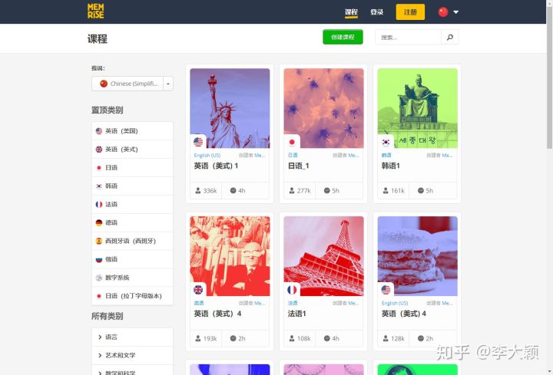
Task: Open the header language dropdown arrow
Action: (x=455, y=12)
